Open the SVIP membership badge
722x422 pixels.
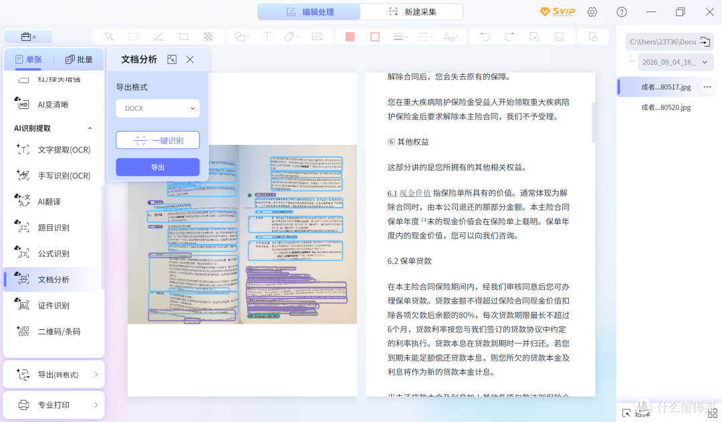557,11
